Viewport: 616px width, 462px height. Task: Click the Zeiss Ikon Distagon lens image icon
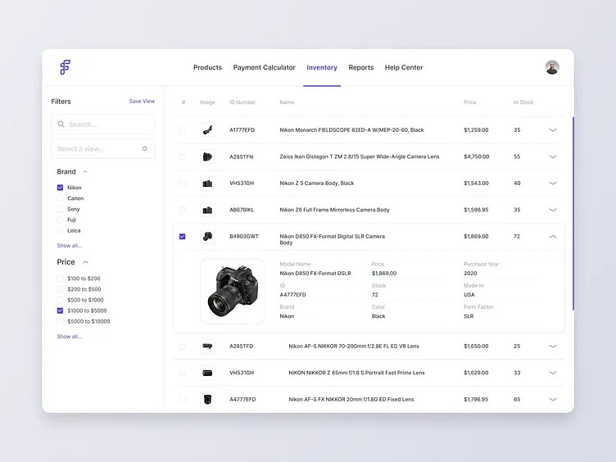(207, 156)
